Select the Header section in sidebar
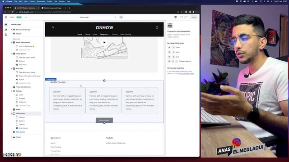This screenshot has width=289, height=162. pos(19,34)
